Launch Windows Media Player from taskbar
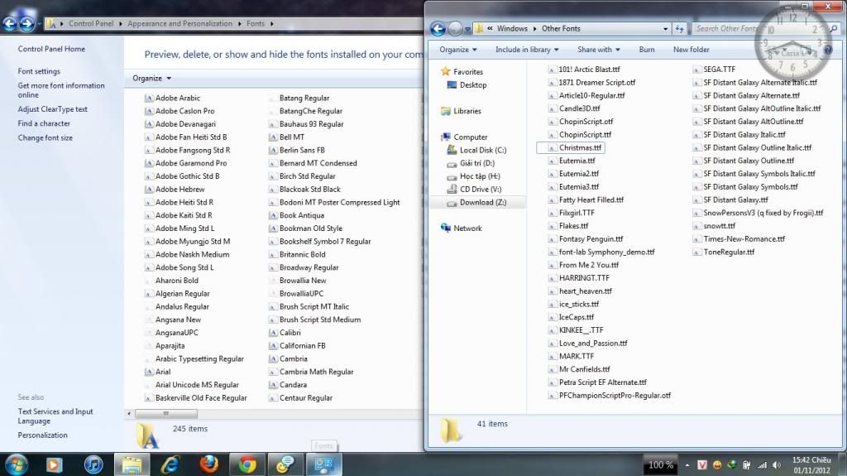 pos(54,464)
